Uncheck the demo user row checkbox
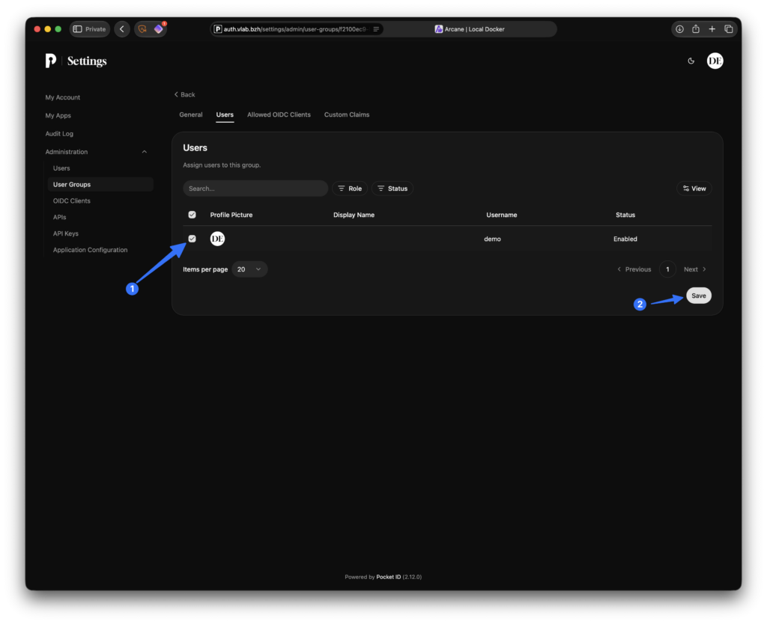The height and width of the screenshot is (624, 767). pos(192,239)
